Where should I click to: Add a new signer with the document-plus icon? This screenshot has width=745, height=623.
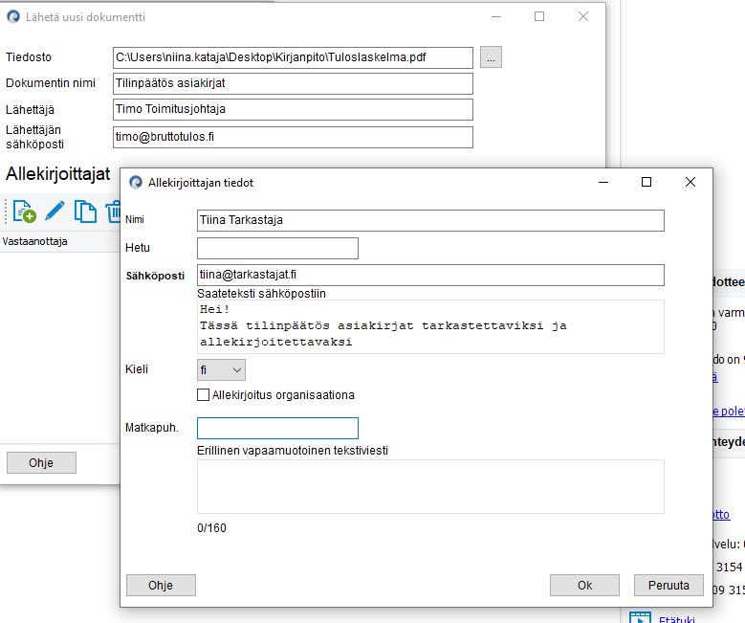(24, 211)
